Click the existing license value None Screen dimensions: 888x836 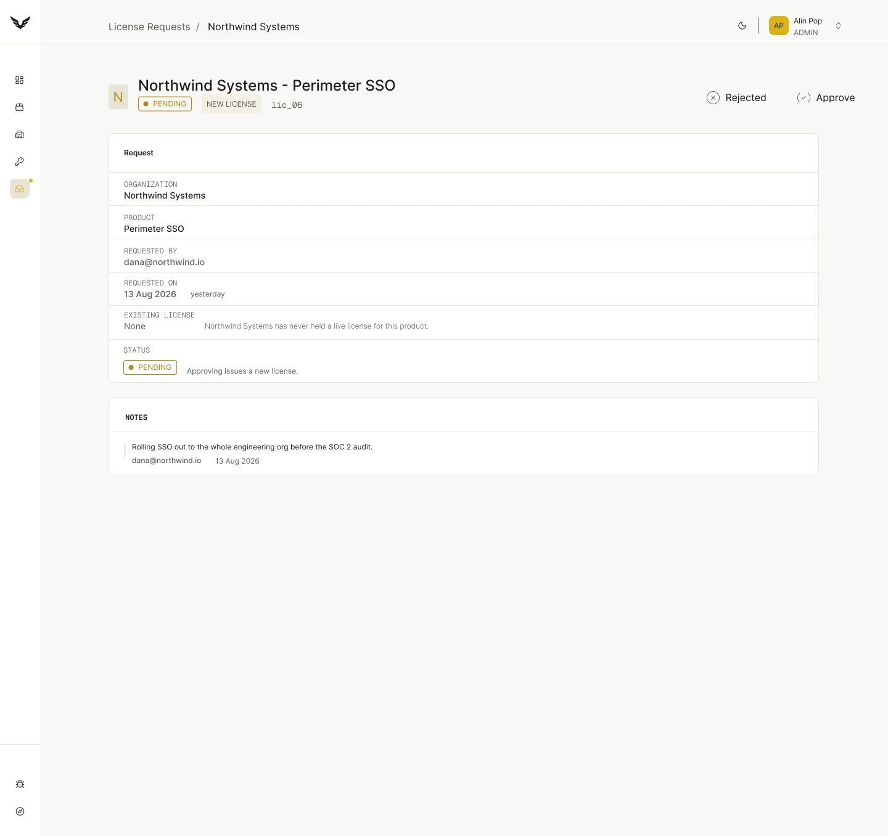134,326
